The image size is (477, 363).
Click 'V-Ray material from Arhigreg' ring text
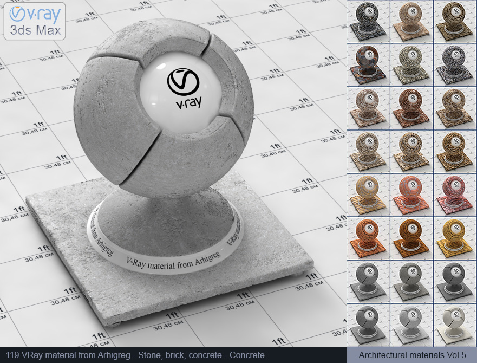tap(173, 261)
